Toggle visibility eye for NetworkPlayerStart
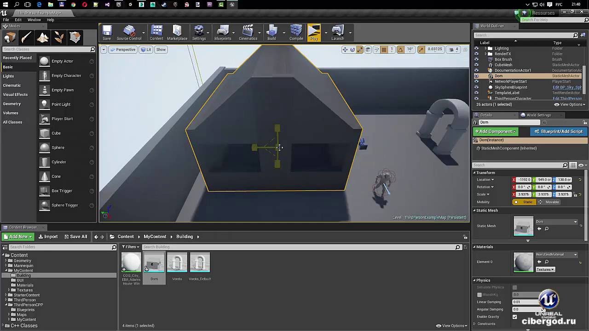The image size is (589, 331). tap(476, 81)
